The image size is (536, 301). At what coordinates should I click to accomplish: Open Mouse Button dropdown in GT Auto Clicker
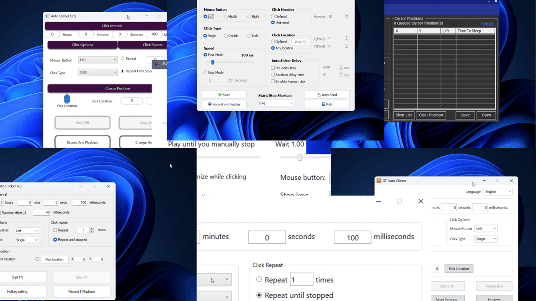486,229
